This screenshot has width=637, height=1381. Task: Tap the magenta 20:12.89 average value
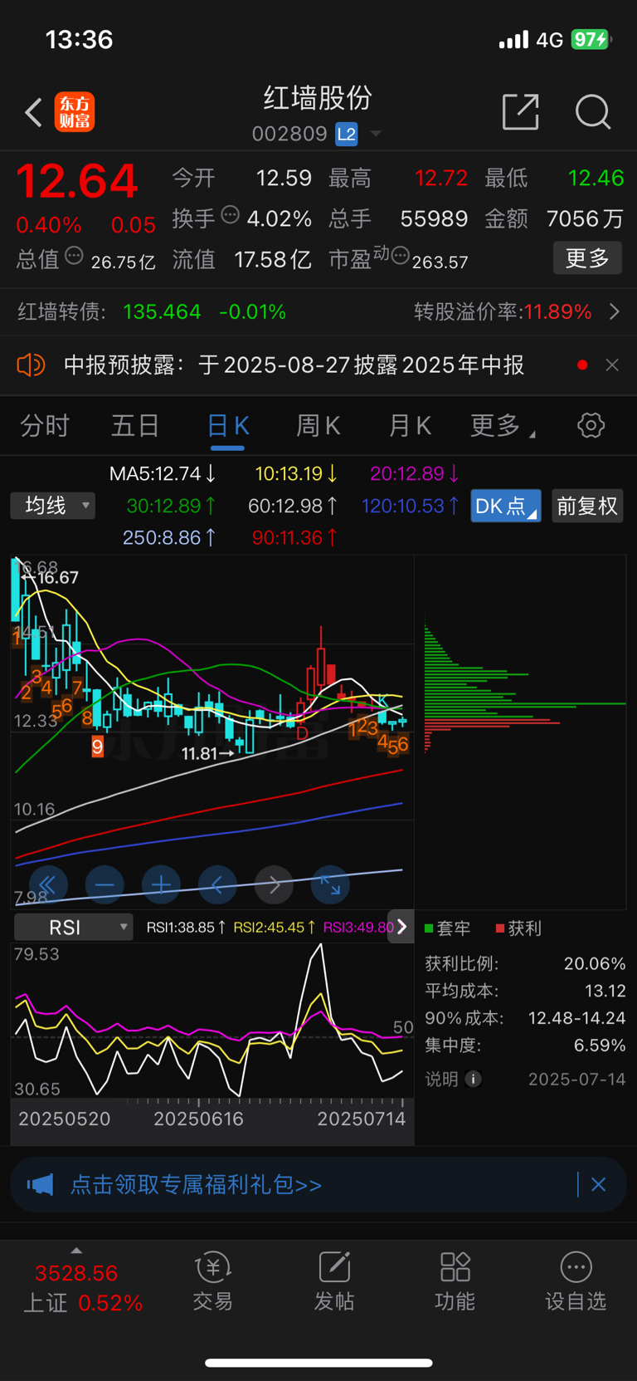pyautogui.click(x=415, y=473)
